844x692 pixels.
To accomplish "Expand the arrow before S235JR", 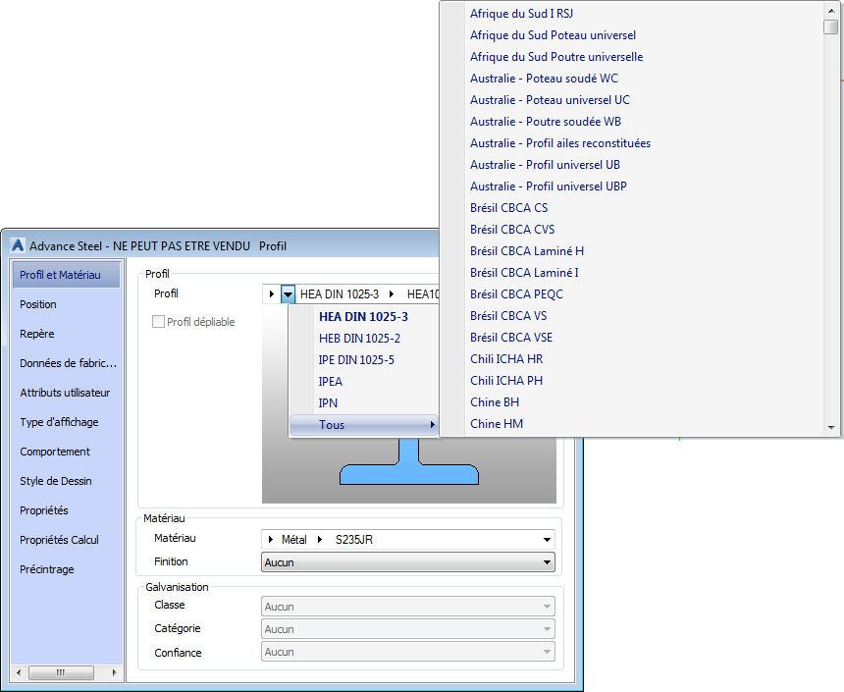I will tap(320, 540).
